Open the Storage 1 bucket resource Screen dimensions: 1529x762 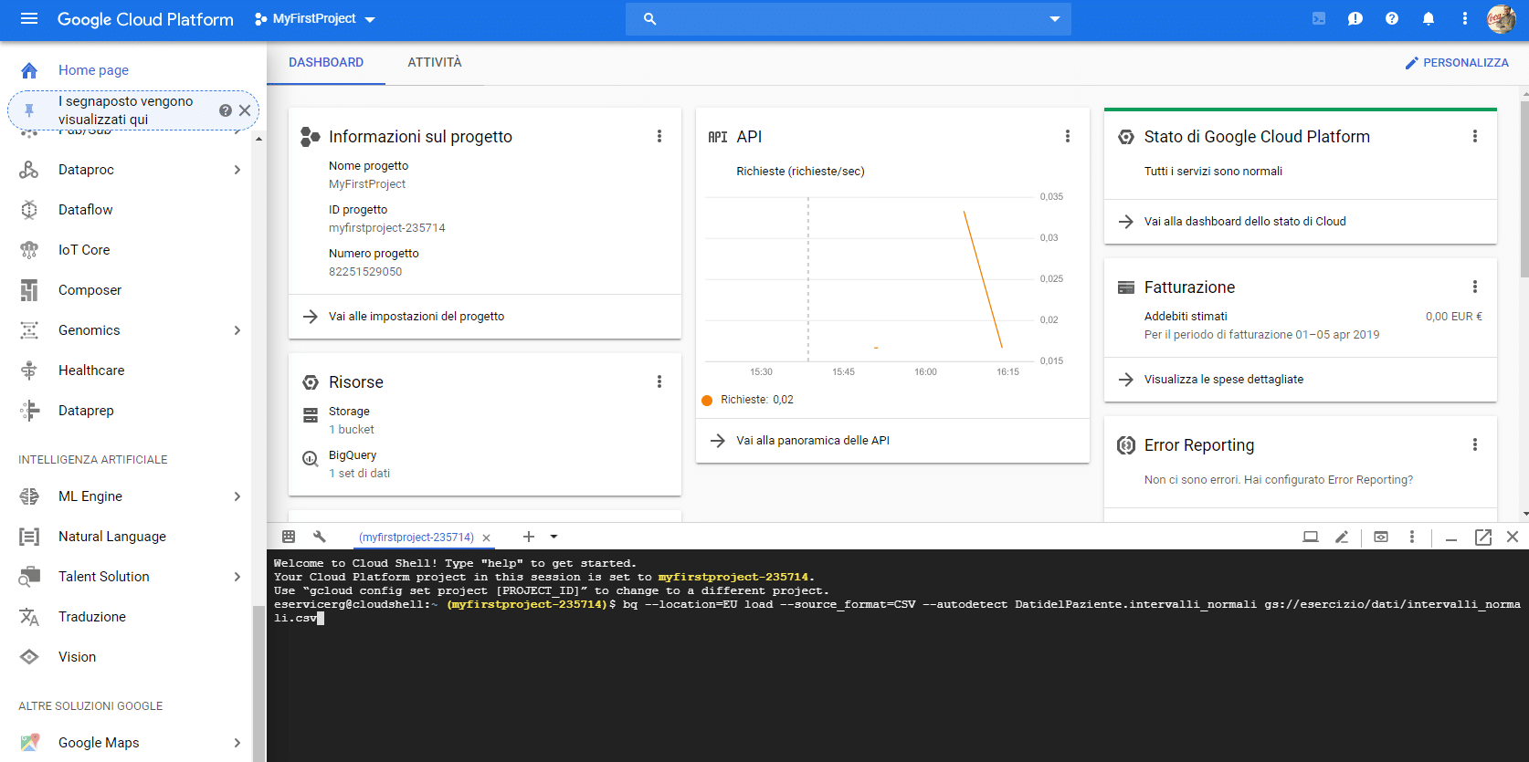tap(352, 421)
